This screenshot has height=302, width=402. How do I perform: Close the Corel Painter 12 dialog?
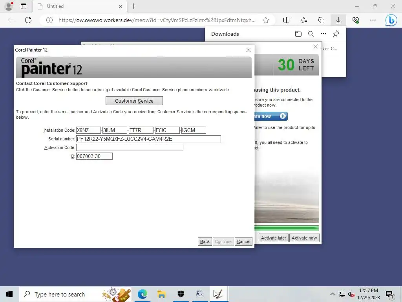click(x=248, y=50)
